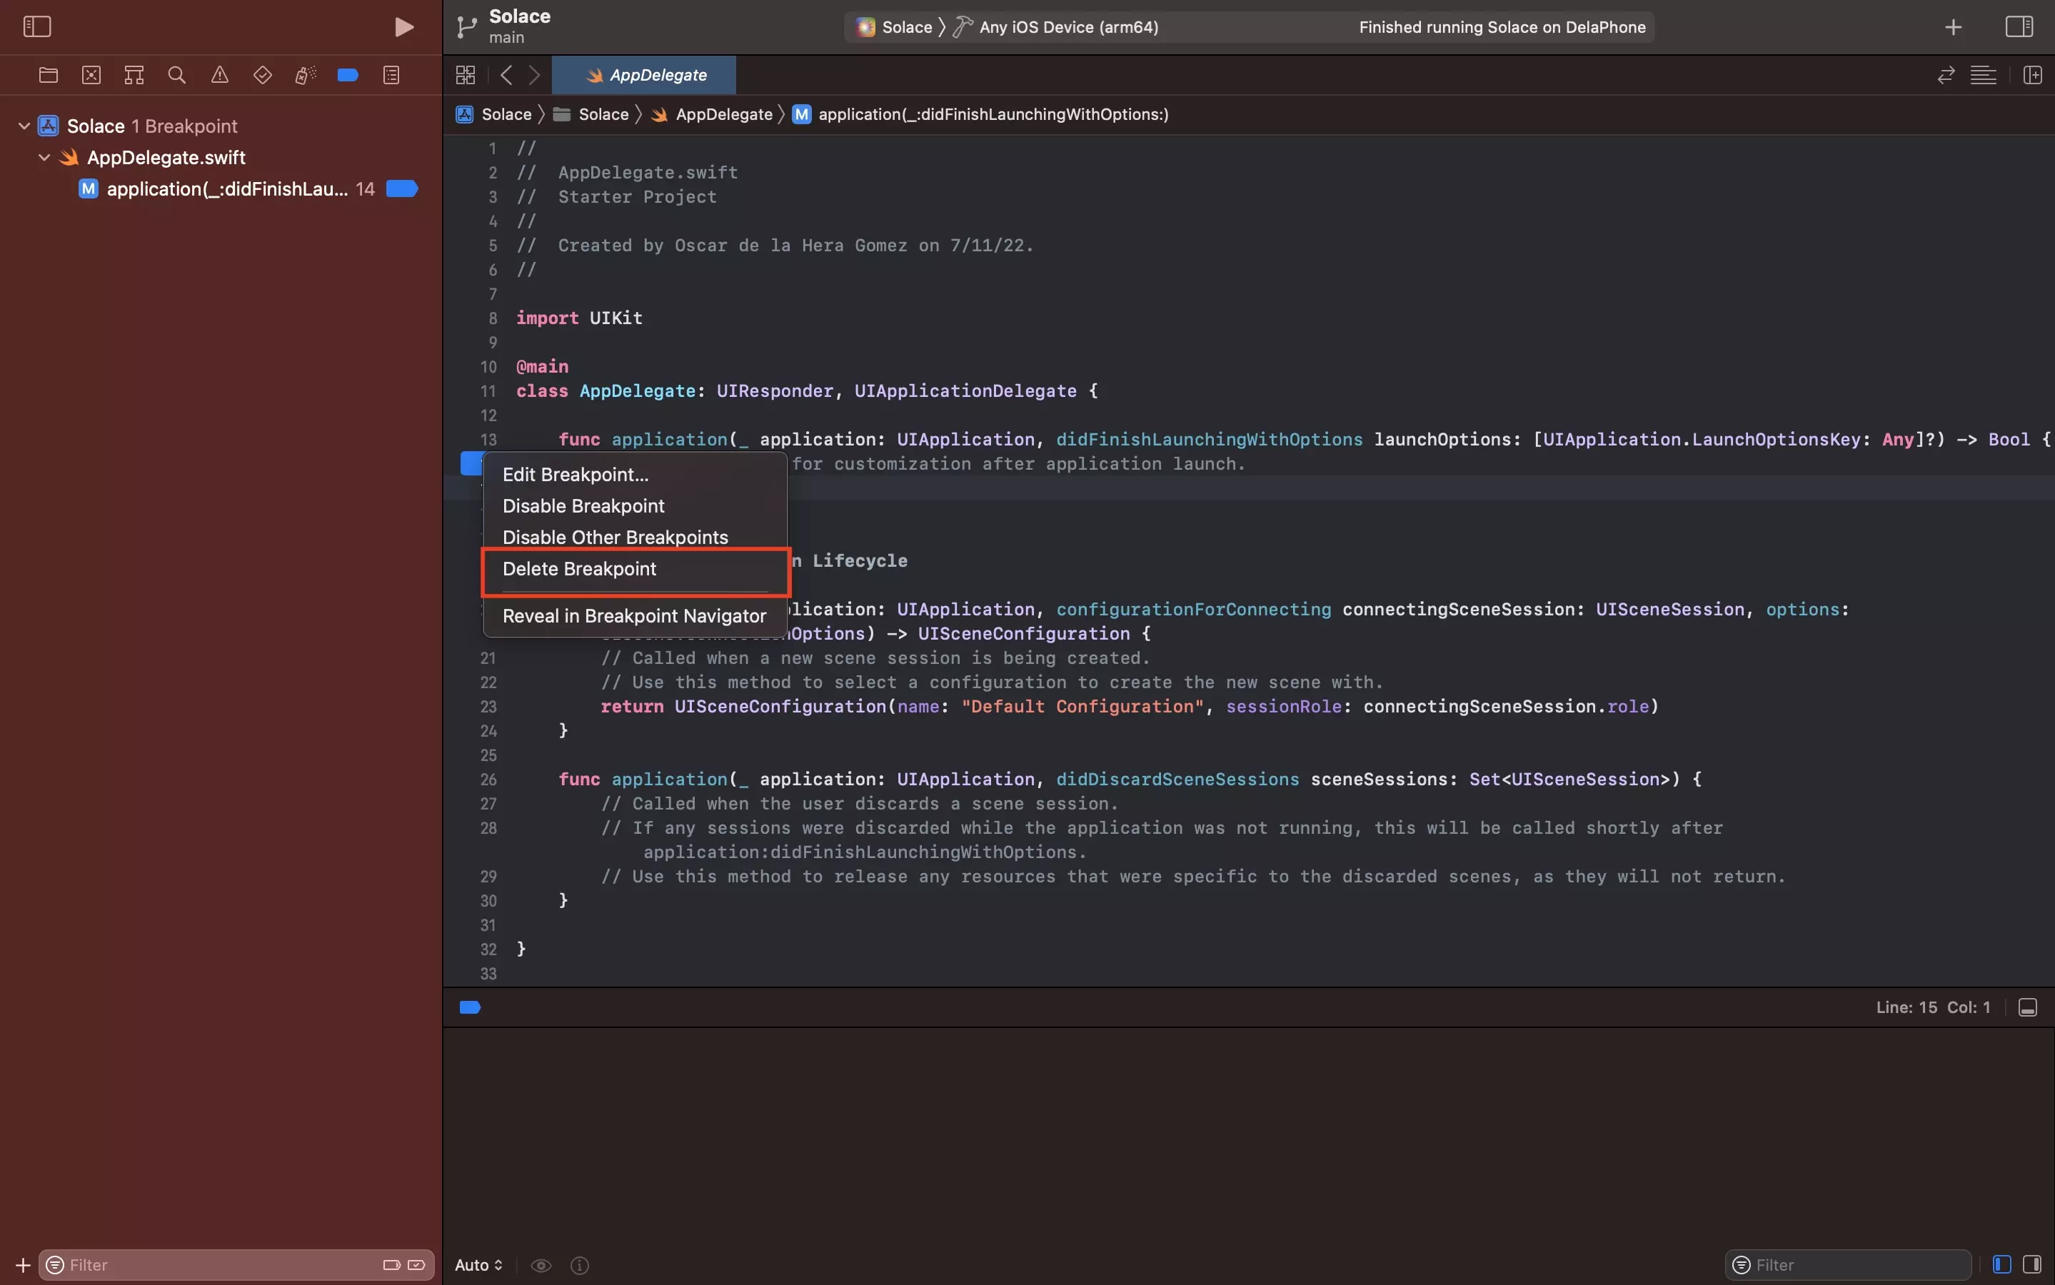Disable the breakpoint on application(_:didFinishLau...)
This screenshot has width=2055, height=1285.
pyautogui.click(x=401, y=188)
